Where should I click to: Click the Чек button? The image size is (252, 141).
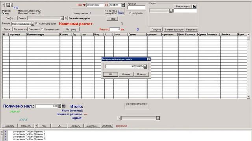[x=44, y=126]
